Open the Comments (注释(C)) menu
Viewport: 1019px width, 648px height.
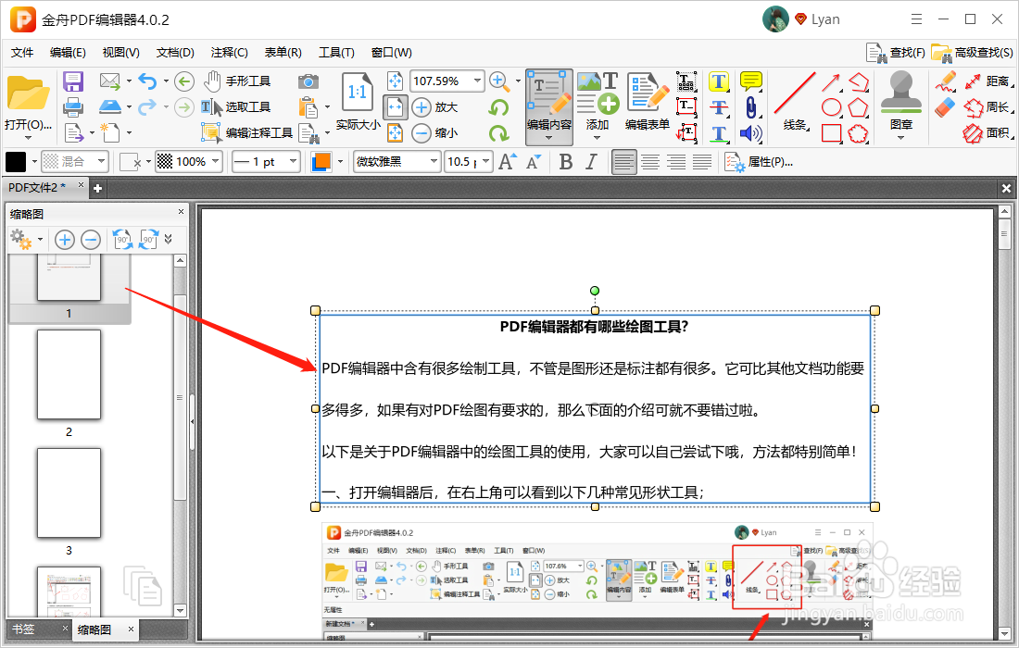click(x=229, y=53)
